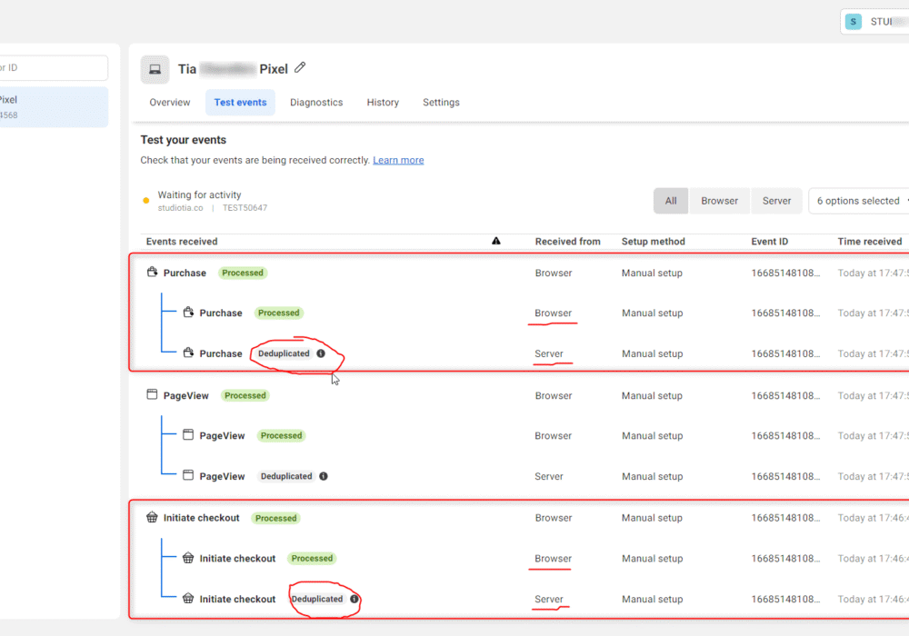
Task: Click the warning triangle column header icon
Action: 496,241
